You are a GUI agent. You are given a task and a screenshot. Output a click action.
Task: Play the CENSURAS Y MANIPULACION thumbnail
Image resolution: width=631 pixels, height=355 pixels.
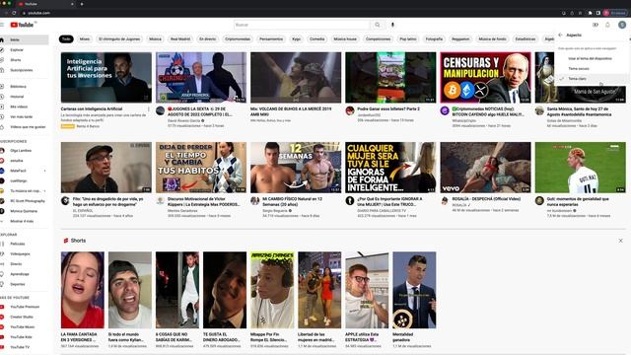coord(485,77)
